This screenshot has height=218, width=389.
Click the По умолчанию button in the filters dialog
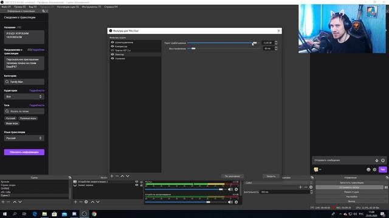[x=232, y=176]
